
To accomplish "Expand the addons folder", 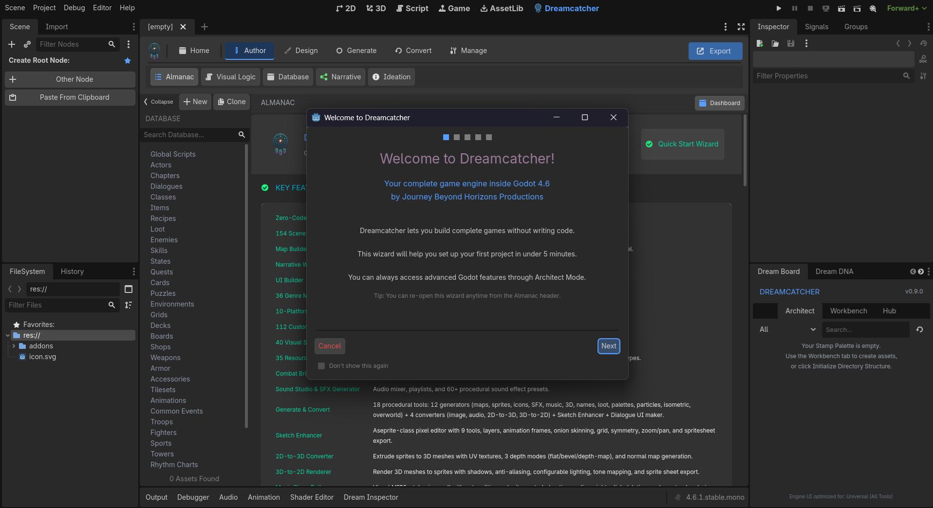I will (14, 346).
